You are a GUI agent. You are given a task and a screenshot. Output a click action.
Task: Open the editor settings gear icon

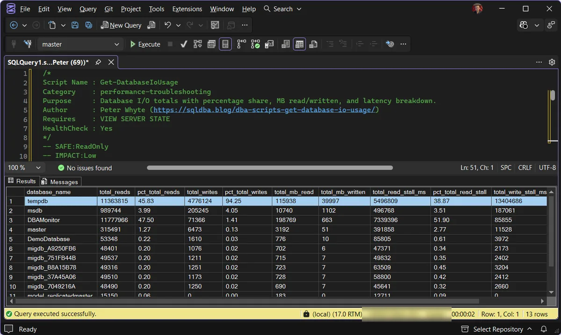click(x=552, y=62)
